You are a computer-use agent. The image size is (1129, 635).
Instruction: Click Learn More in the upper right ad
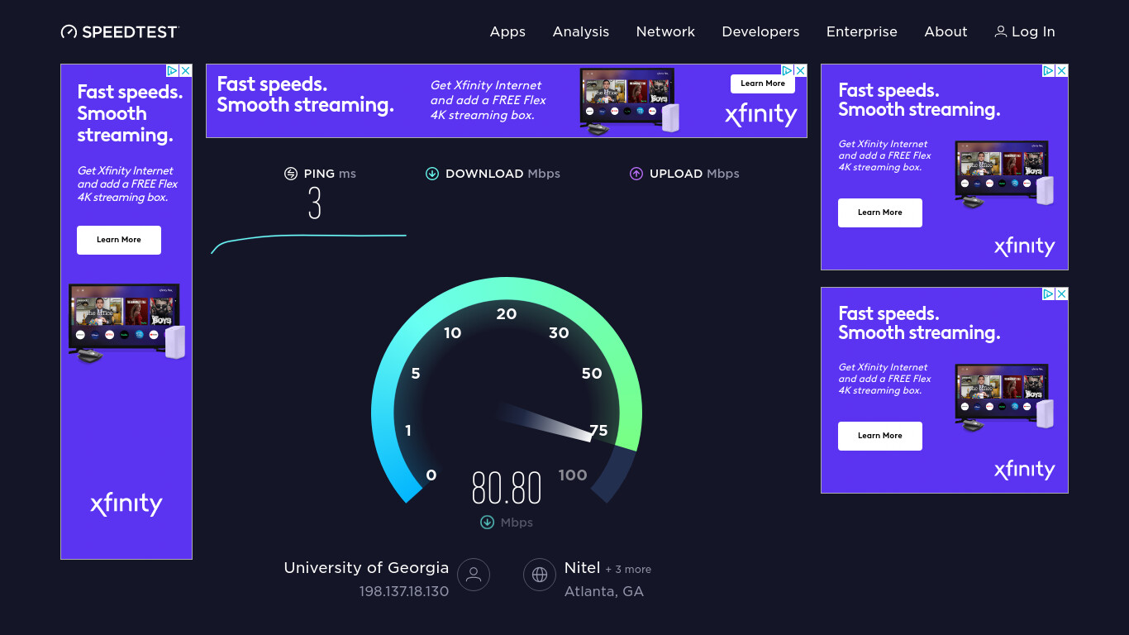tap(880, 212)
